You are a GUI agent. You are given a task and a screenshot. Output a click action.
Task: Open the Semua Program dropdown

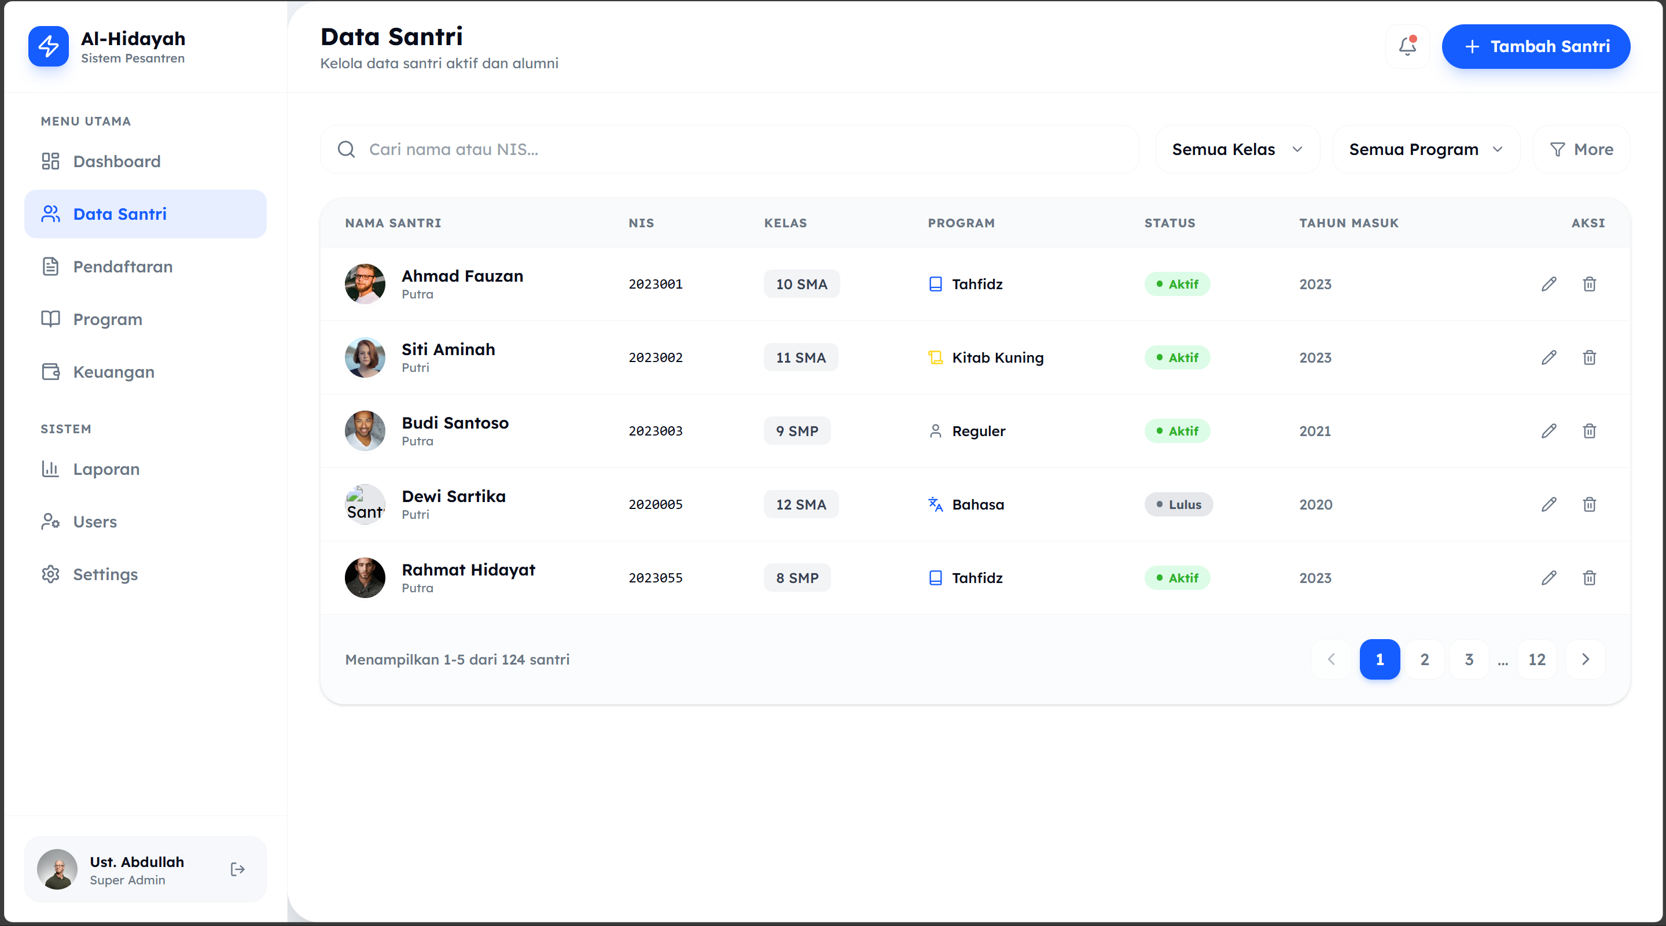click(x=1425, y=149)
